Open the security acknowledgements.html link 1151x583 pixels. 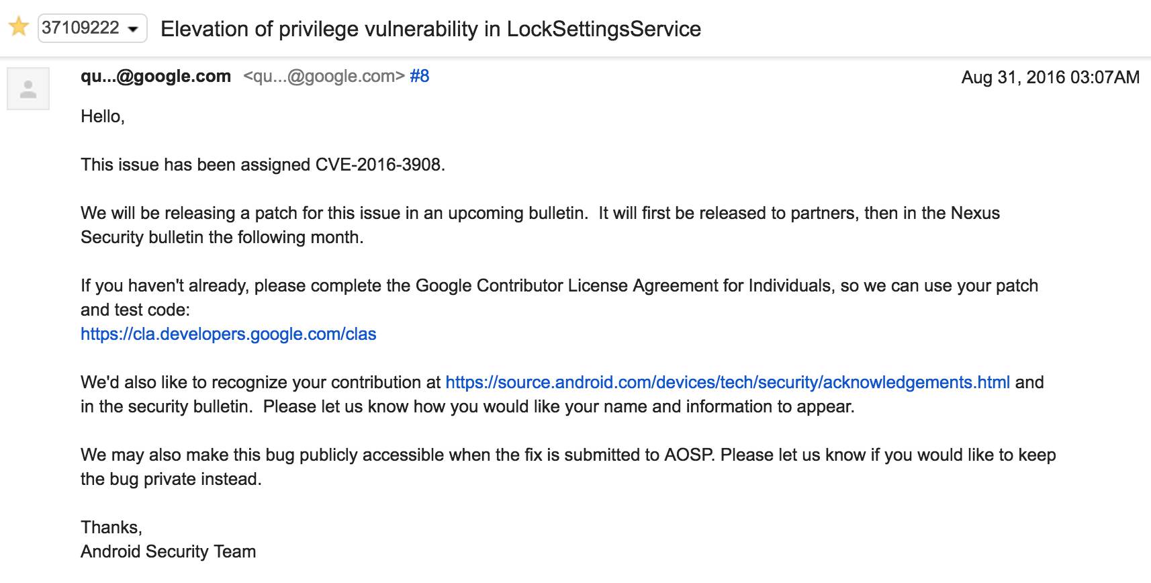(727, 382)
